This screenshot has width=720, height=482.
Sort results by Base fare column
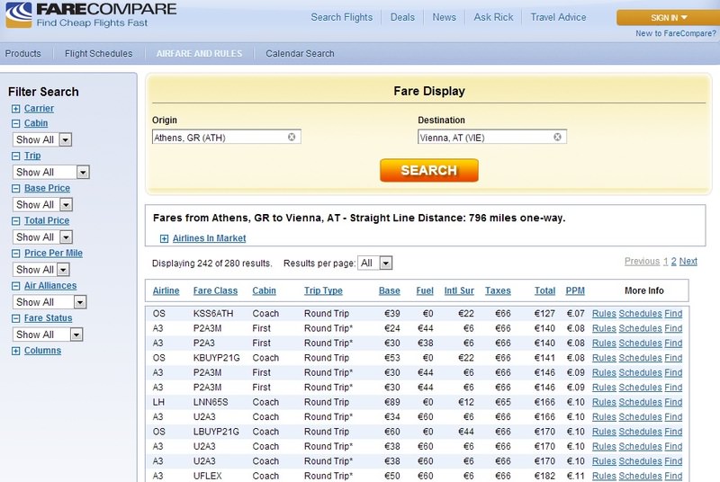pyautogui.click(x=390, y=290)
